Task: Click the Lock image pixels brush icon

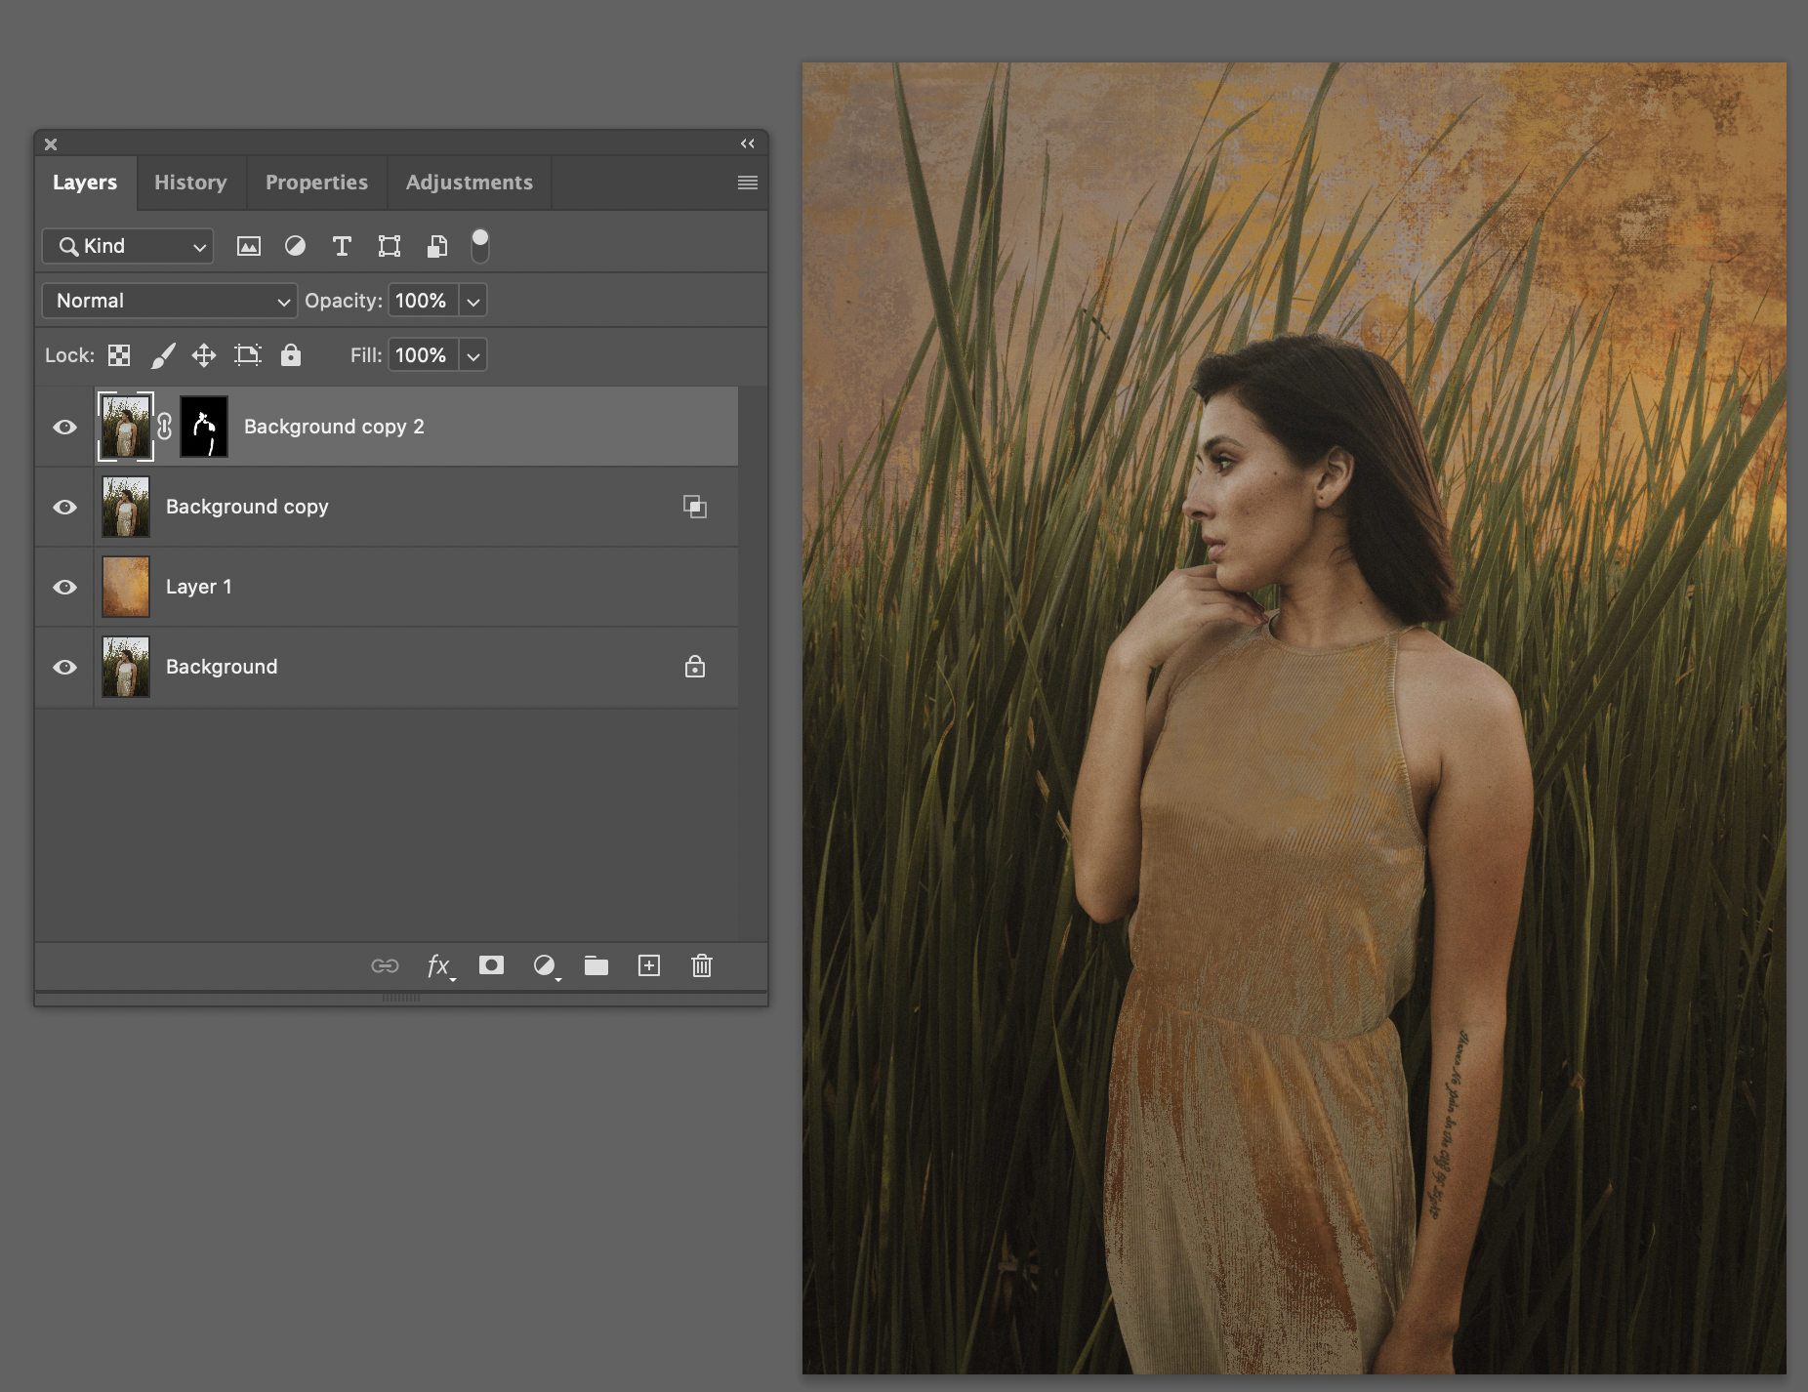Action: (x=163, y=355)
